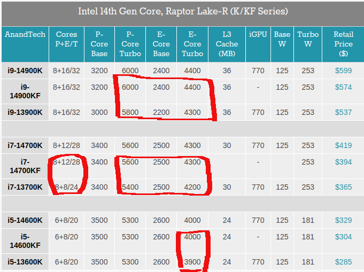Click the 'E-Core Turbo' column header
The image size is (364, 272).
[x=192, y=44]
